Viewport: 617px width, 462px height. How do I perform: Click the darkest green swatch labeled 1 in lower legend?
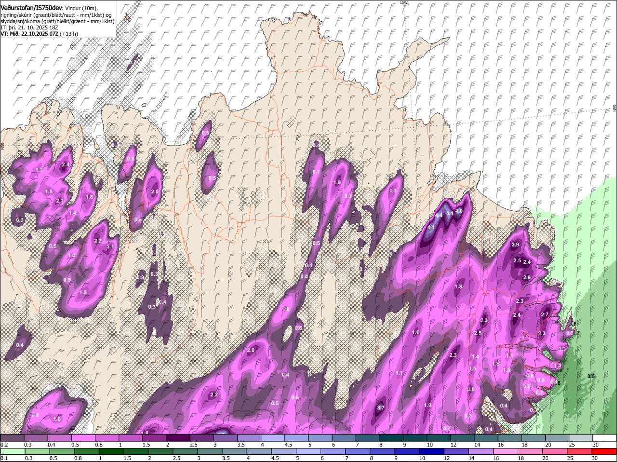(x=110, y=451)
